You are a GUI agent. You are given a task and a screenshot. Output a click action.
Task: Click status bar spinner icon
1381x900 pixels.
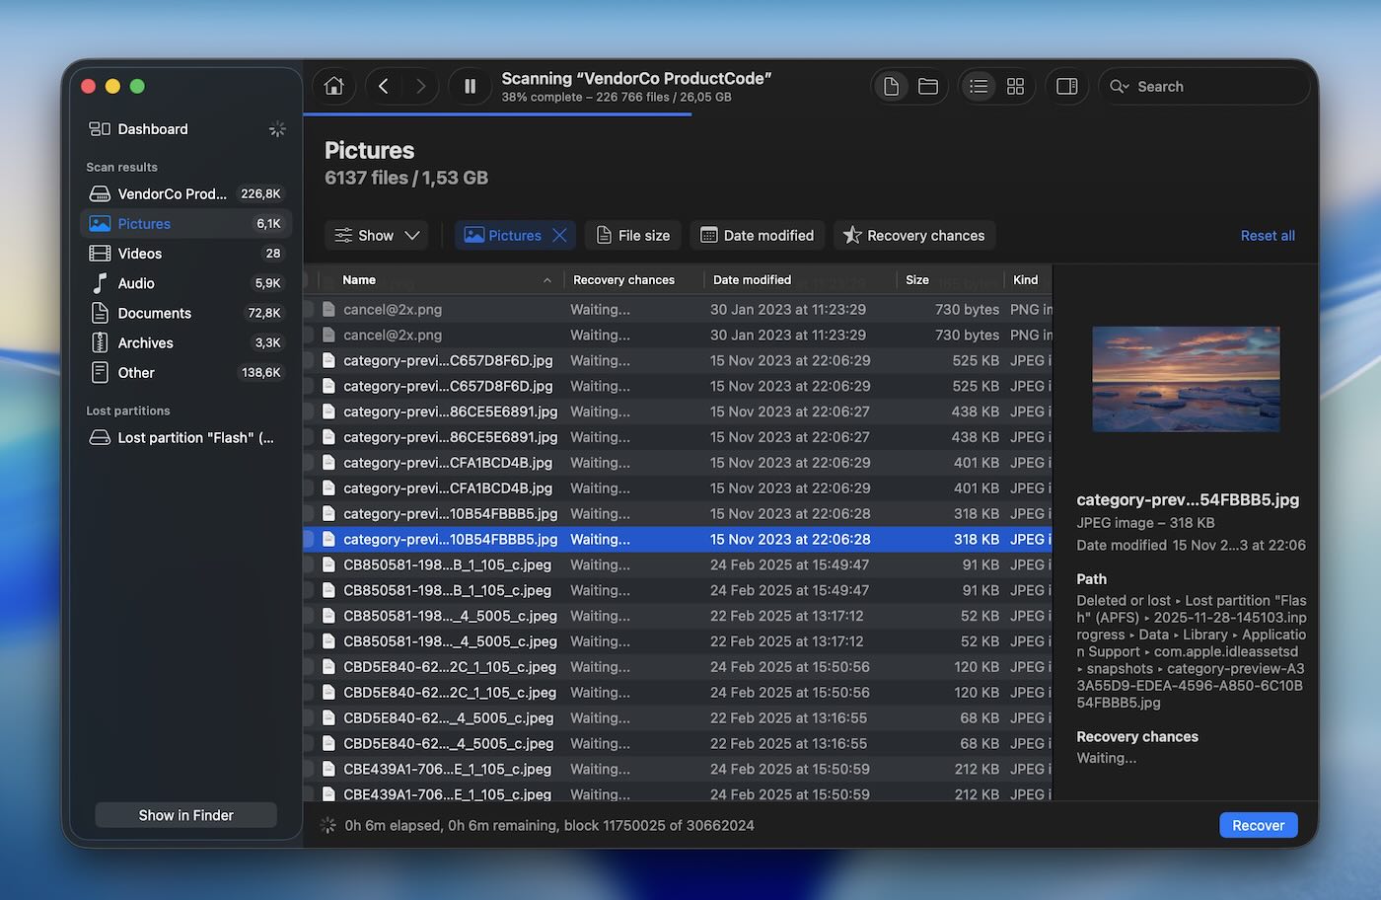coord(327,825)
